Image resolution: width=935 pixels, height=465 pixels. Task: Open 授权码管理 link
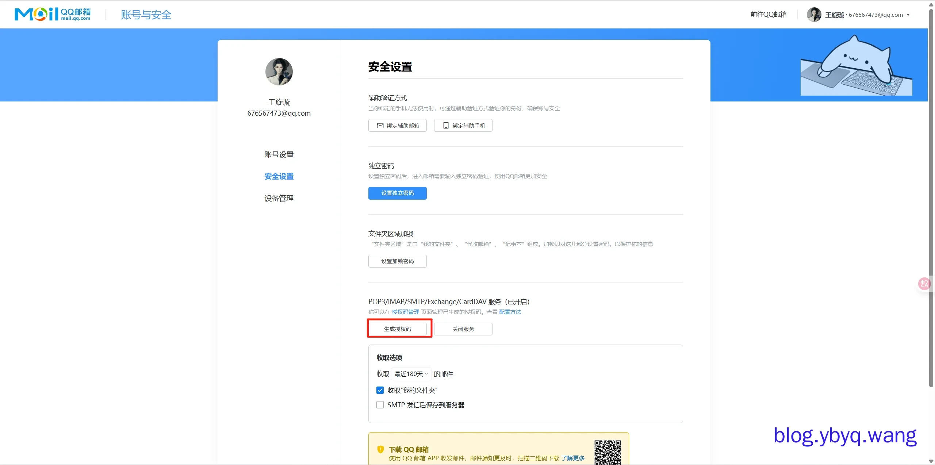[x=405, y=312]
